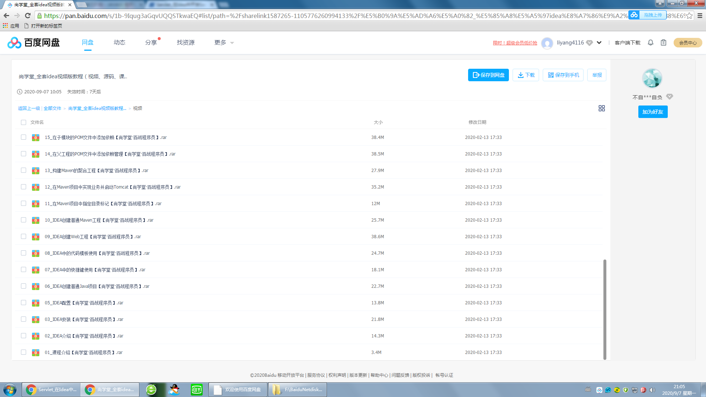Open 帮助中心 footer link

pos(379,375)
